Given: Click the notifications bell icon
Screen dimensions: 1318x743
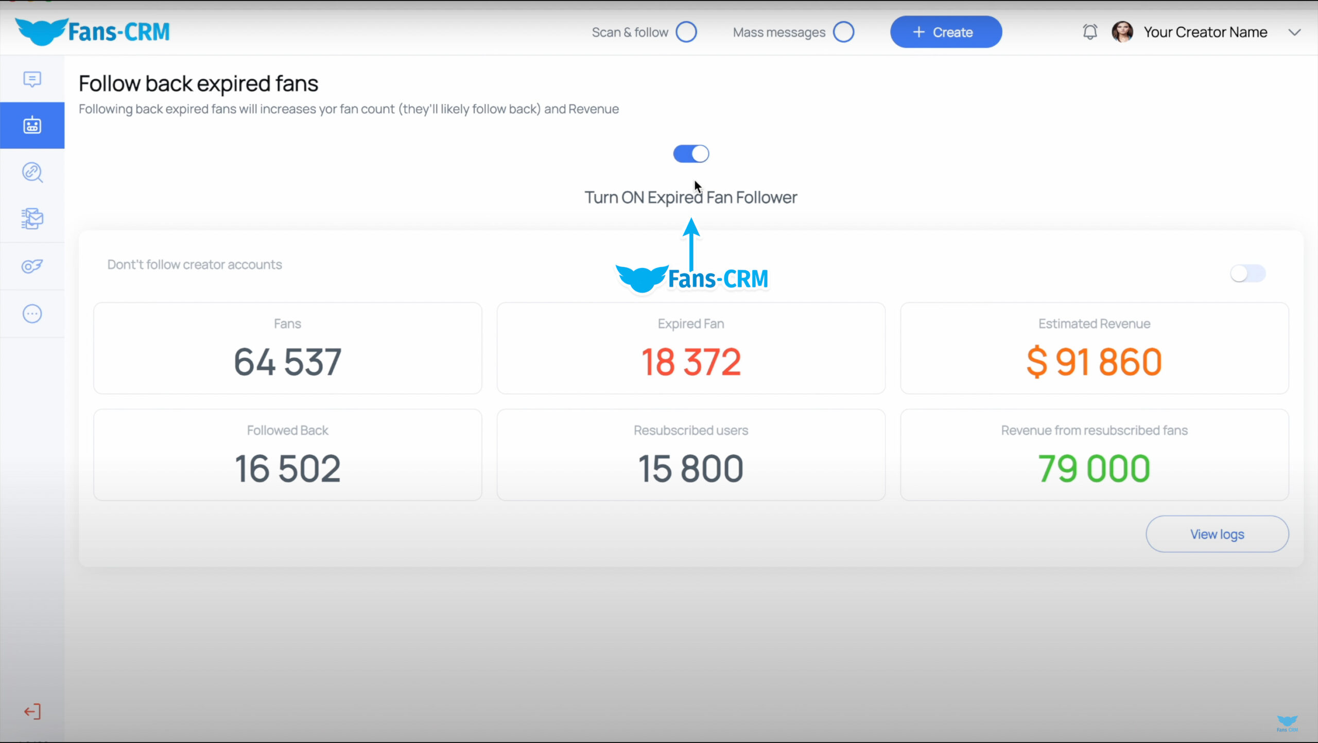Looking at the screenshot, I should tap(1090, 32).
